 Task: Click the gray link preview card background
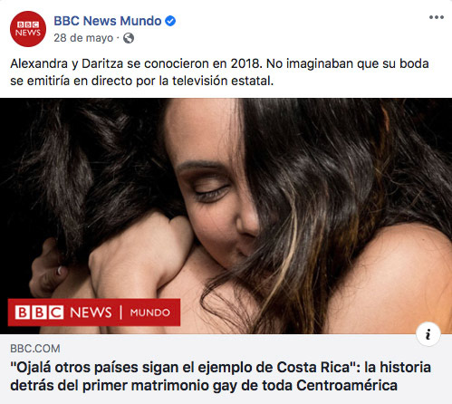click(x=226, y=369)
